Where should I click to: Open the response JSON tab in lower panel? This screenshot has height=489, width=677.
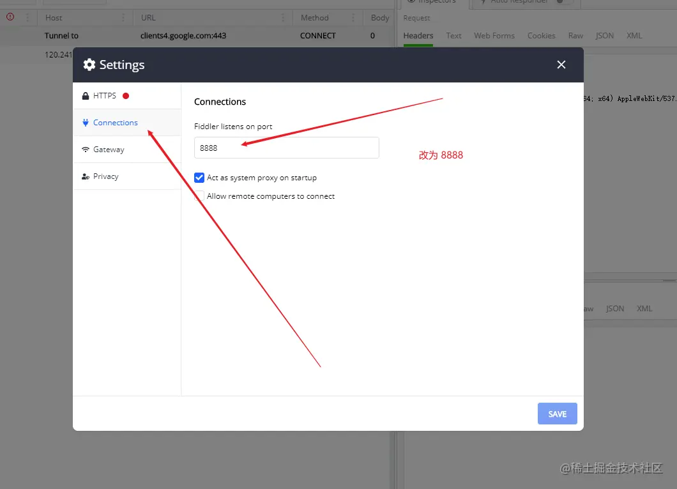pos(615,309)
